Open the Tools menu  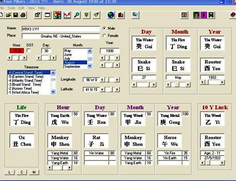click(x=11, y=8)
